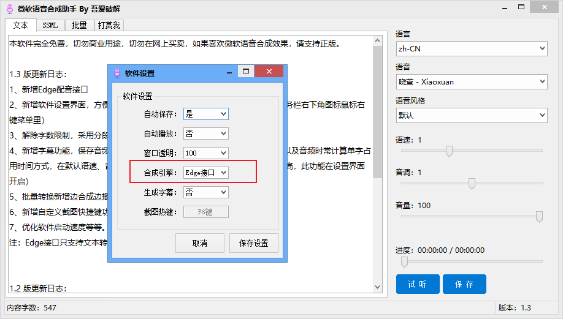Image resolution: width=563 pixels, height=319 pixels.
Task: Click the microphone icon in 软件设置 dialog title
Action: pos(117,73)
